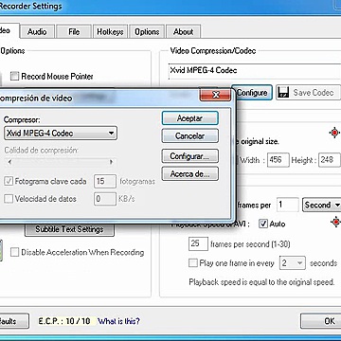This screenshot has width=341, height=341.
Task: Click the fotogramas keyframe interval field
Action: pos(105,181)
